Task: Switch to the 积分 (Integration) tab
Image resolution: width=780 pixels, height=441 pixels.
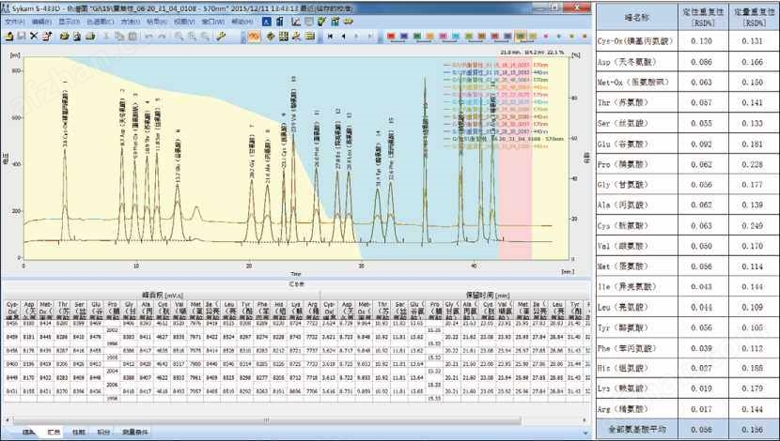Action: pos(103,432)
